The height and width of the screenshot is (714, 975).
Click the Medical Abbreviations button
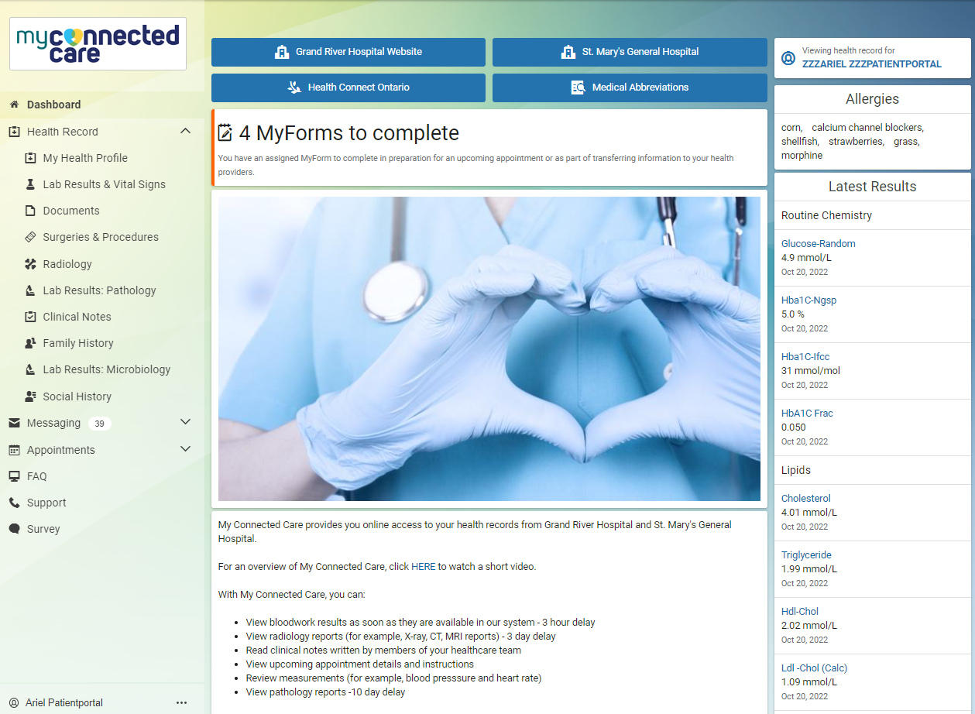[x=630, y=88]
